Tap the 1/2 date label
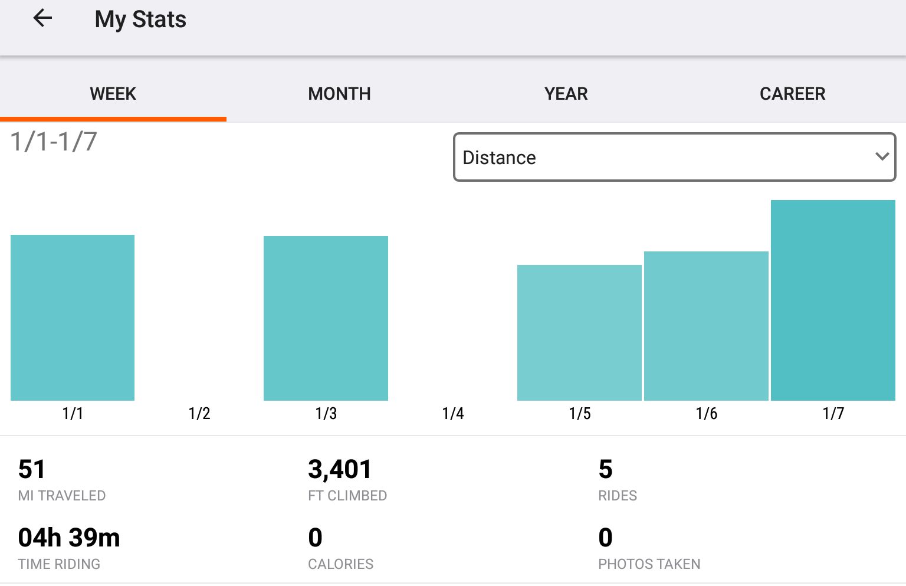 pos(199,414)
